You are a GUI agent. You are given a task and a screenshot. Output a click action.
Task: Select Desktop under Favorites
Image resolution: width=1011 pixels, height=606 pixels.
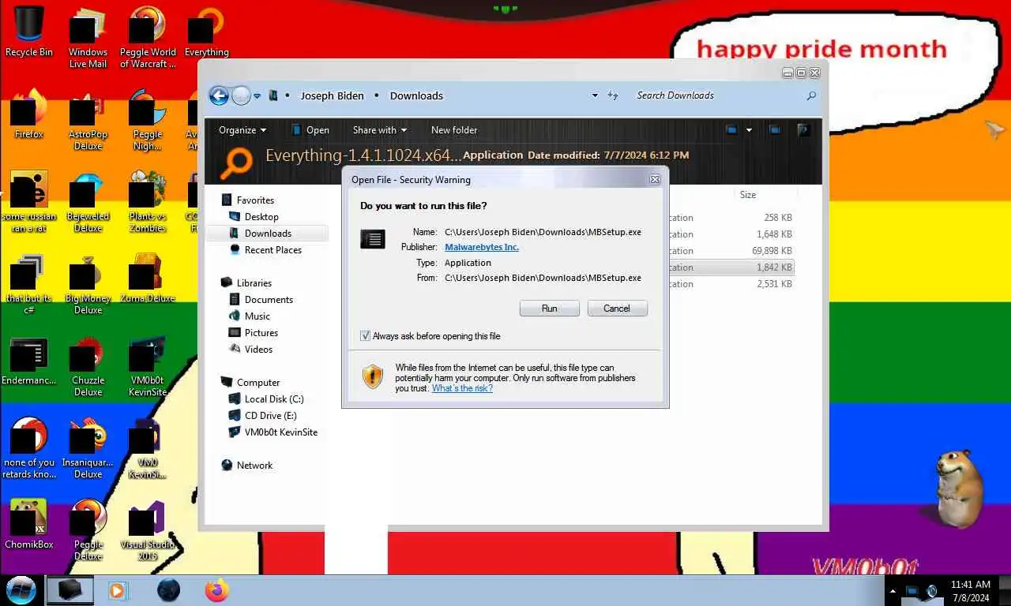pyautogui.click(x=261, y=217)
